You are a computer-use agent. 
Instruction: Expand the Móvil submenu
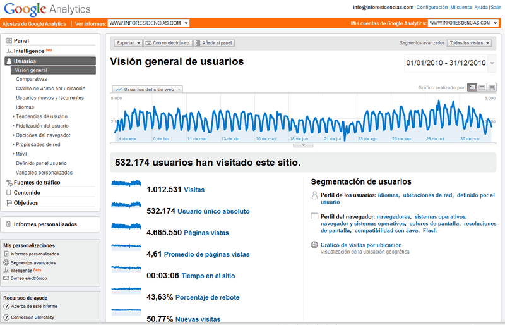[x=13, y=154]
